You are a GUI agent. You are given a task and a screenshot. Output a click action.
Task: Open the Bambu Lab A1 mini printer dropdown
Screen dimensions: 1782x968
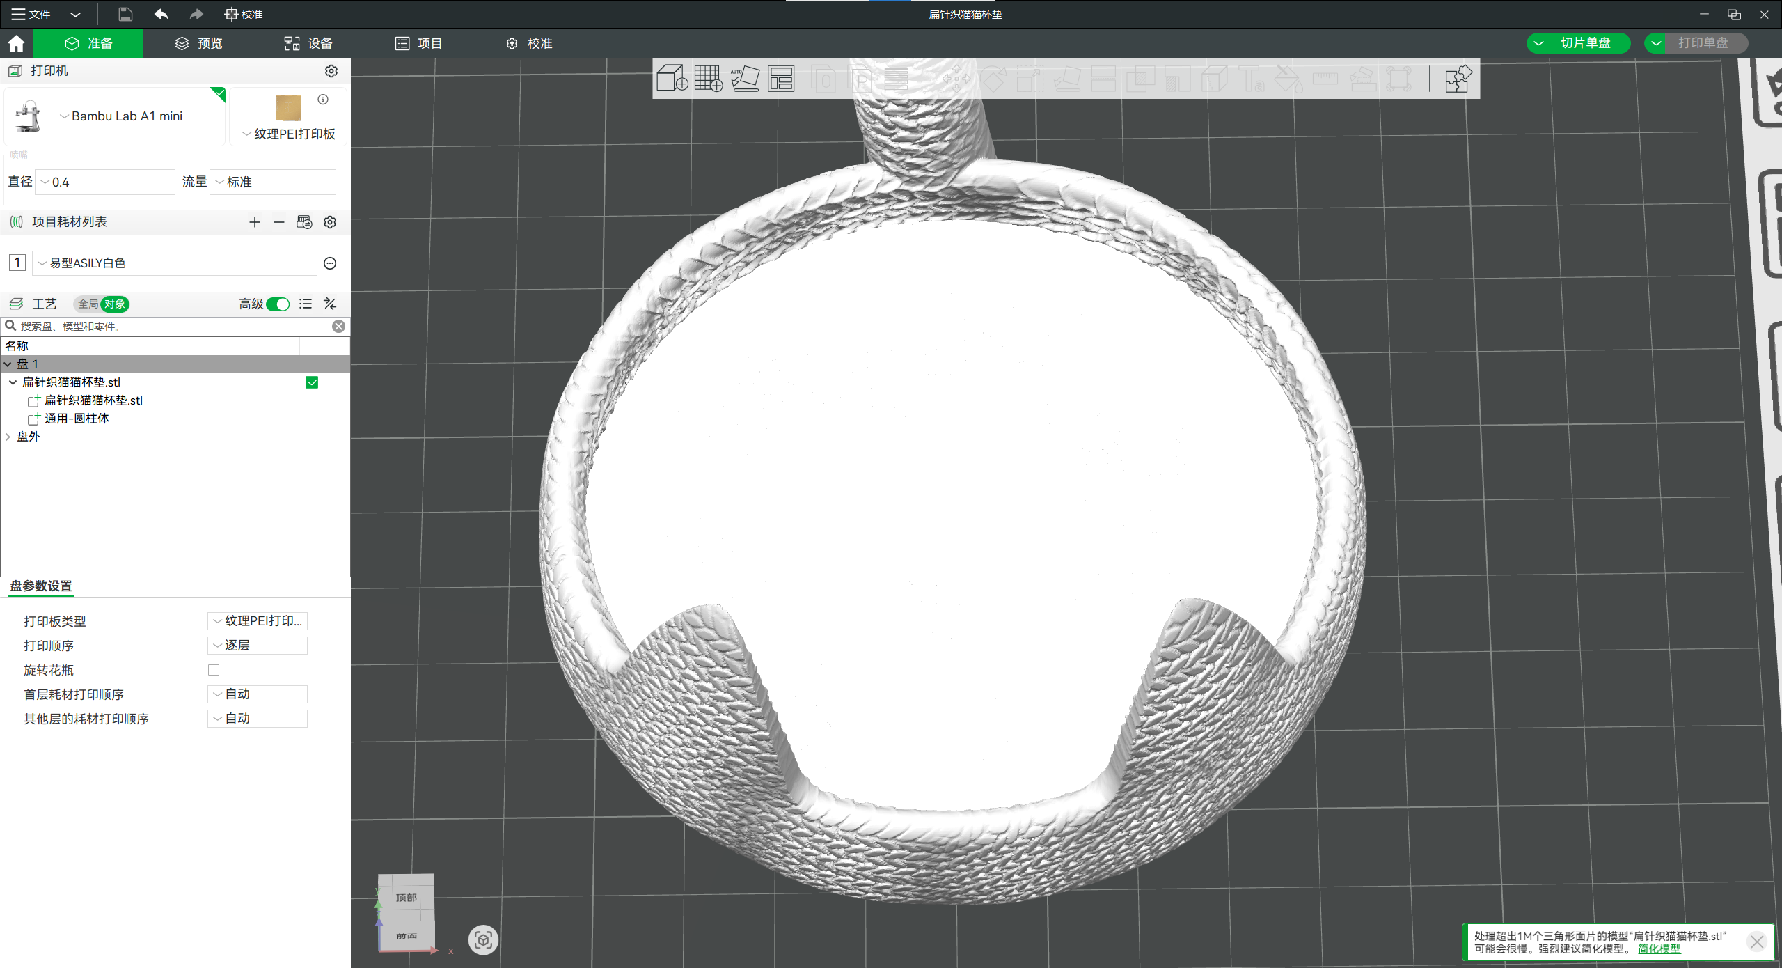(x=121, y=116)
